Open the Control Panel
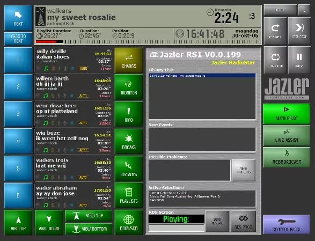Image resolution: width=315 pixels, height=241 pixels. (287, 224)
